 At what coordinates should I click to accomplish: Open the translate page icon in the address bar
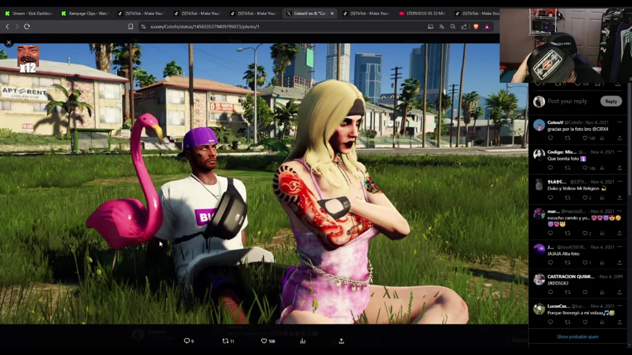tap(441, 27)
